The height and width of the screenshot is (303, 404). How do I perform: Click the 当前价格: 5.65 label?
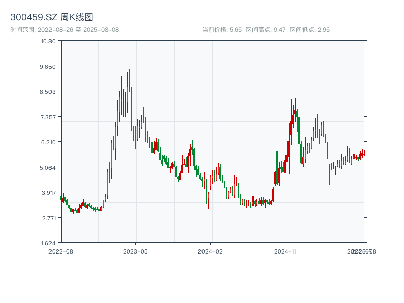tap(222, 30)
